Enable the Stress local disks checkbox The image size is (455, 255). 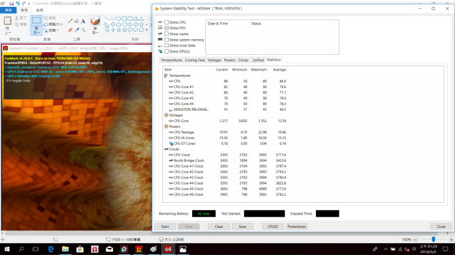167,45
